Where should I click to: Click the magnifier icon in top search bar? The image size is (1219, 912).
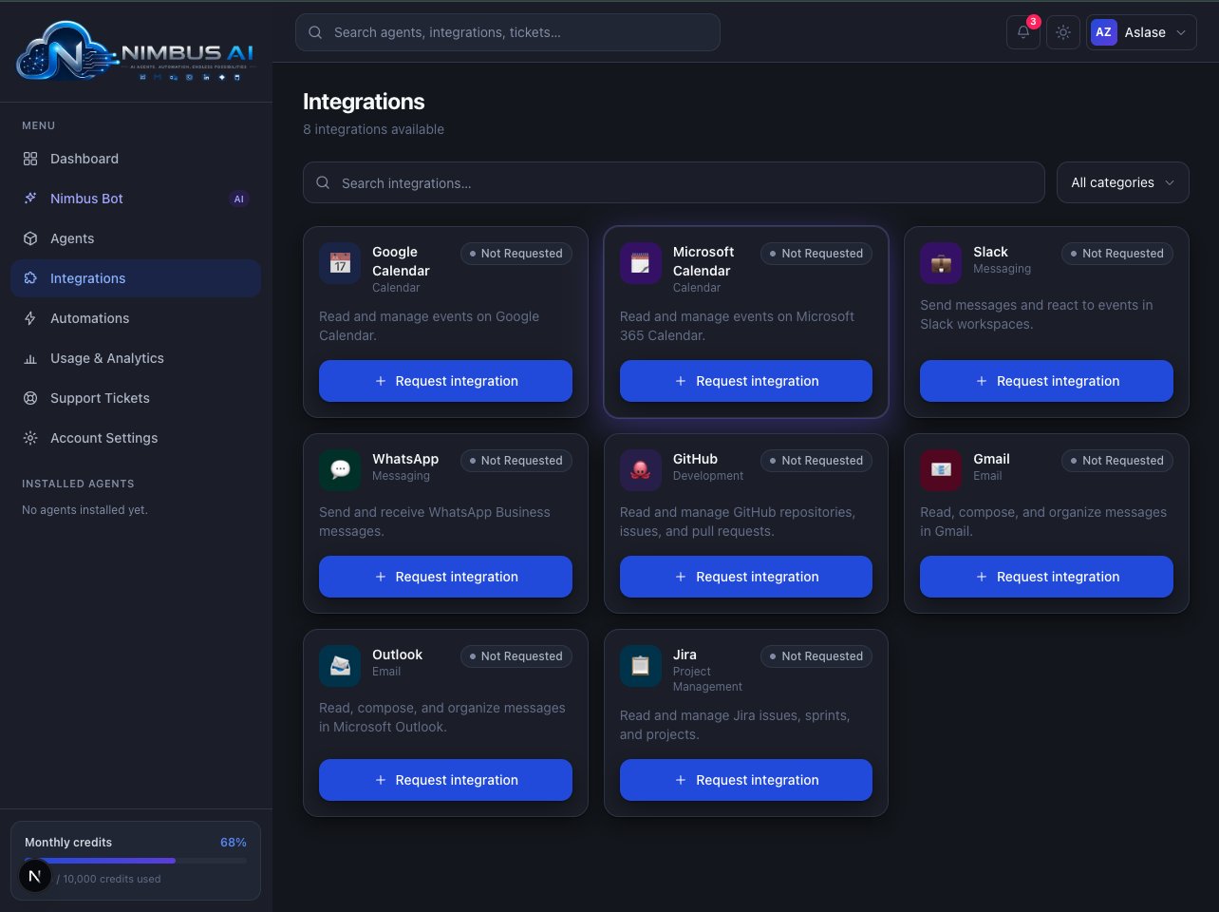pyautogui.click(x=315, y=32)
